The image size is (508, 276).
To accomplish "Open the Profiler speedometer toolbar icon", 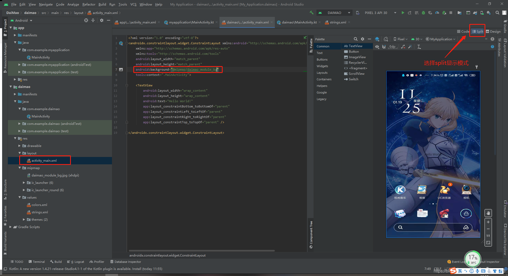I will tap(437, 13).
